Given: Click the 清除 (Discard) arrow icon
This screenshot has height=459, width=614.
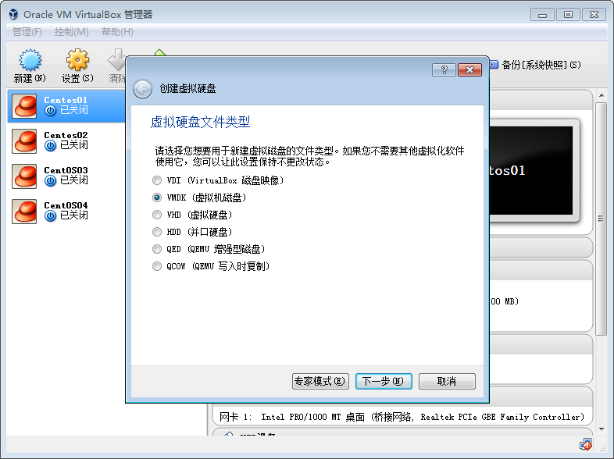Looking at the screenshot, I should [x=116, y=60].
